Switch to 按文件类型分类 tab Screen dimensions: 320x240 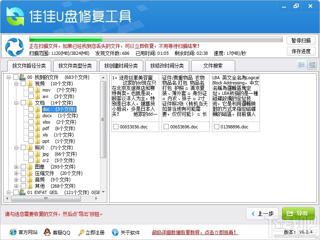coord(75,66)
